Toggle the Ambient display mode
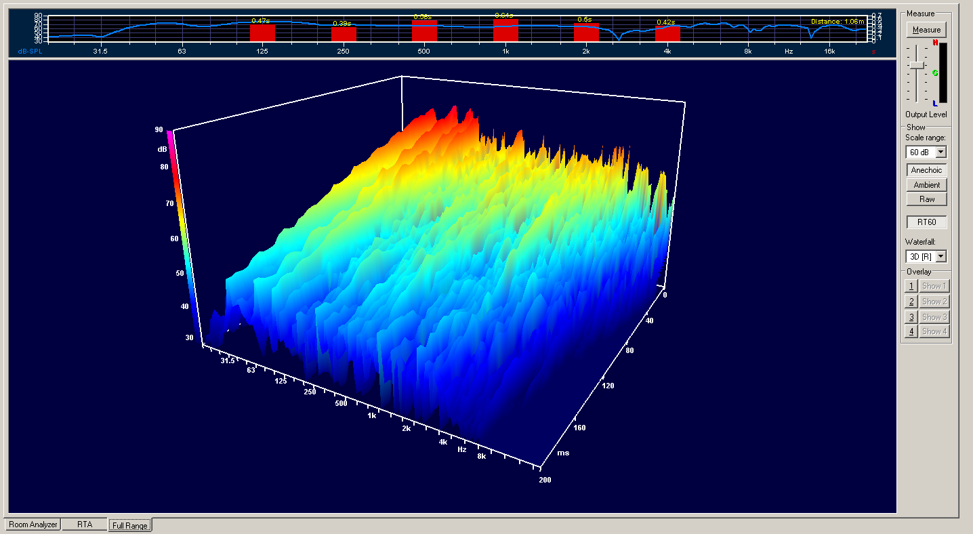 [926, 184]
